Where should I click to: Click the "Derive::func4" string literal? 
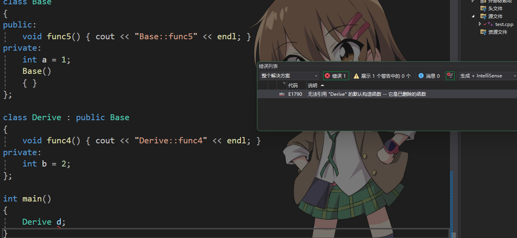coord(171,141)
